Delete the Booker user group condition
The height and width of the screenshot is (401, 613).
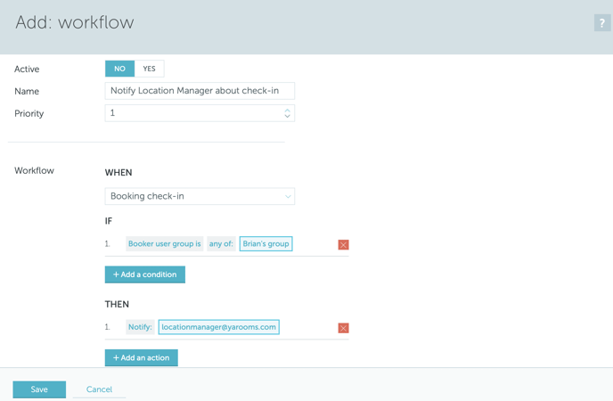pos(343,245)
